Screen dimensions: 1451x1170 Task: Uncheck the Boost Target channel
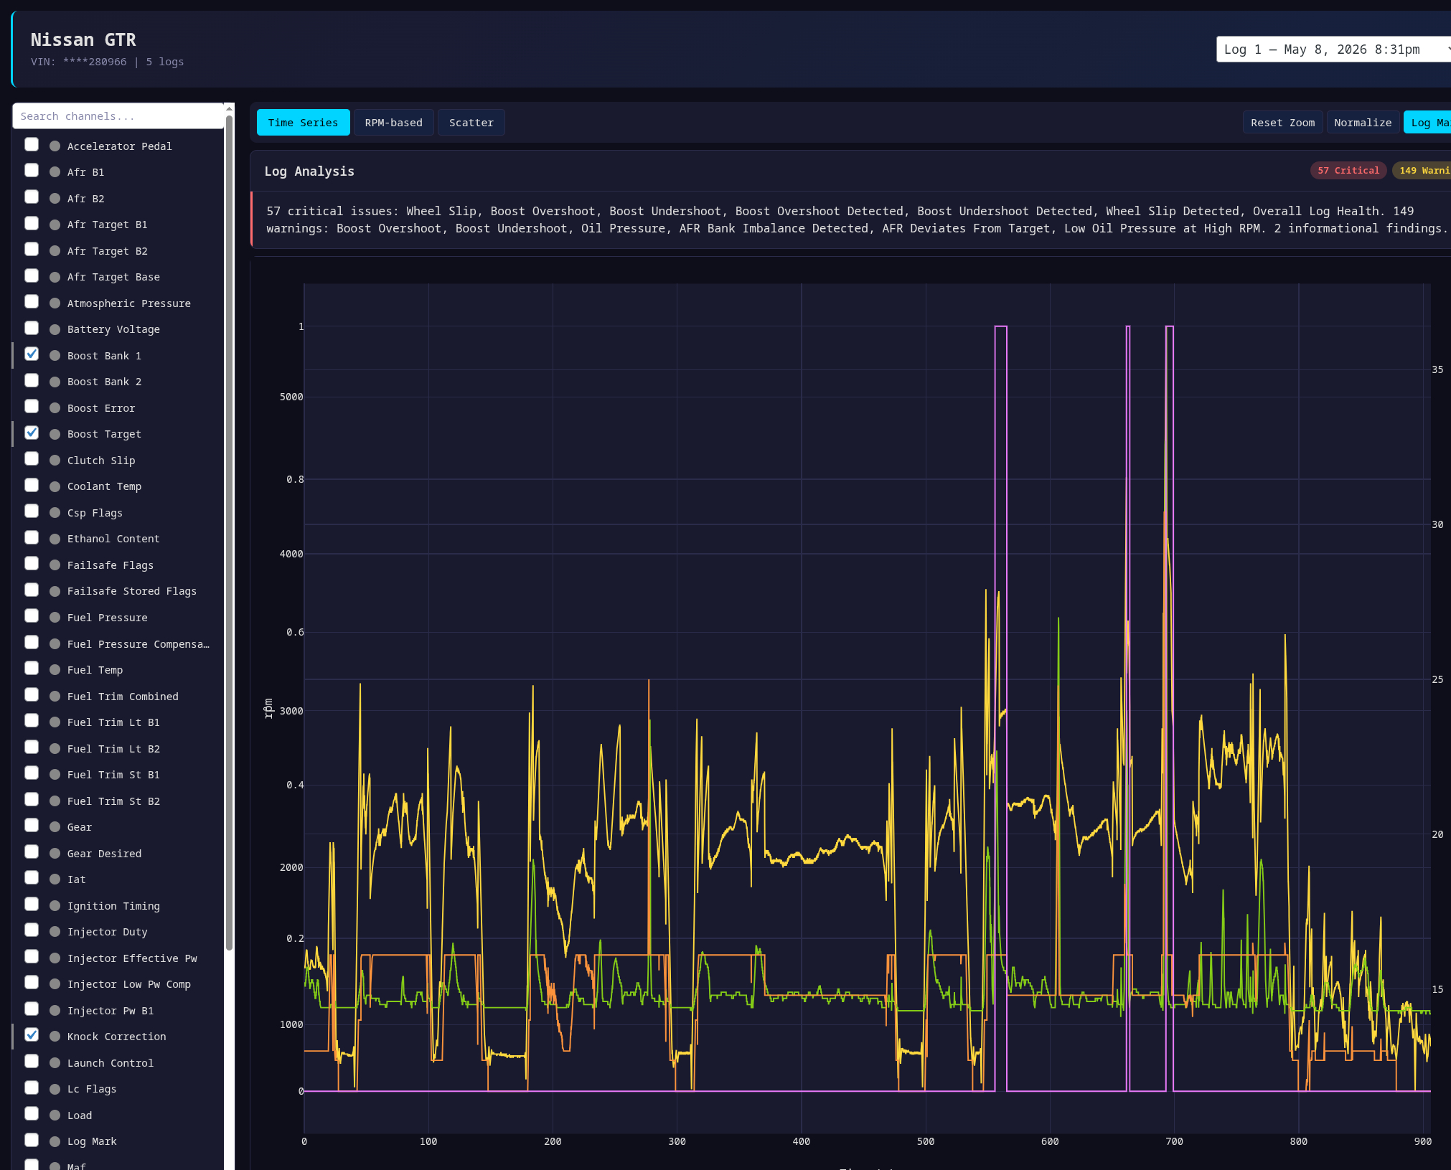(x=32, y=433)
